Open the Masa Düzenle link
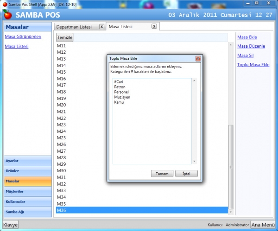278x231 pixels. (251, 46)
